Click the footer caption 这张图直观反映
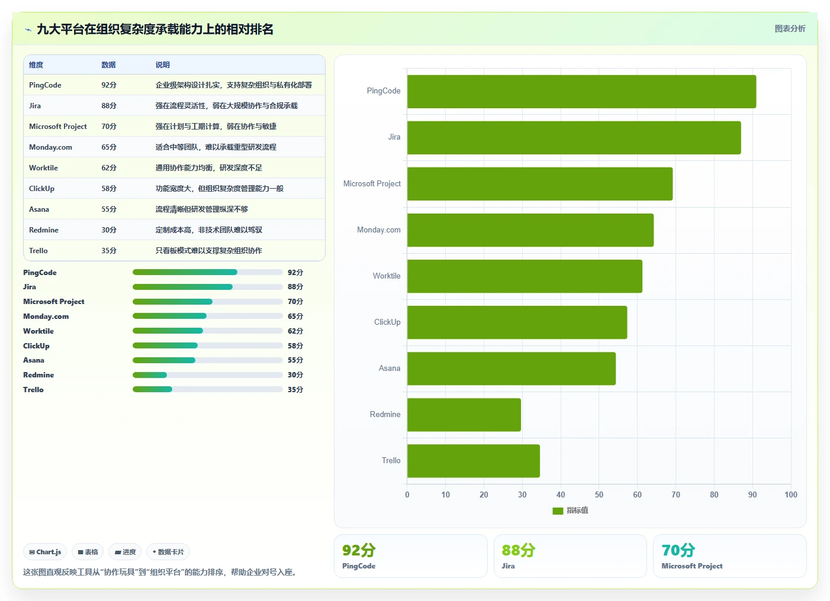Screen dimensions: 830x601 point(160,573)
